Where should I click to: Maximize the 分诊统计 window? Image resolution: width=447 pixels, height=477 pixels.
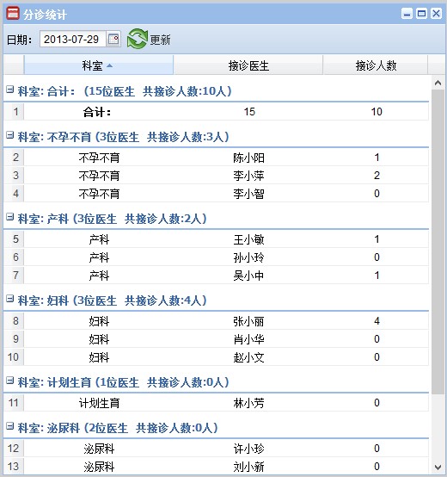coord(421,14)
